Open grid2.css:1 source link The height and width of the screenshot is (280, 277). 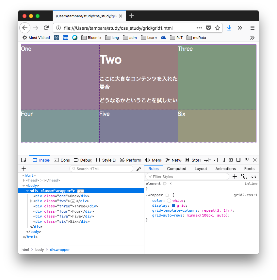click(x=245, y=195)
